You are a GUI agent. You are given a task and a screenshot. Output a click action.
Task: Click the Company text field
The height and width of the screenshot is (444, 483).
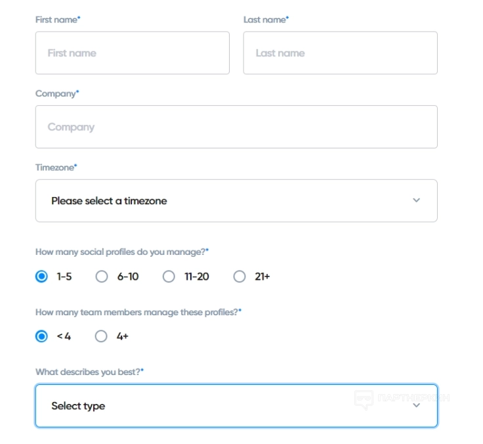pyautogui.click(x=236, y=127)
